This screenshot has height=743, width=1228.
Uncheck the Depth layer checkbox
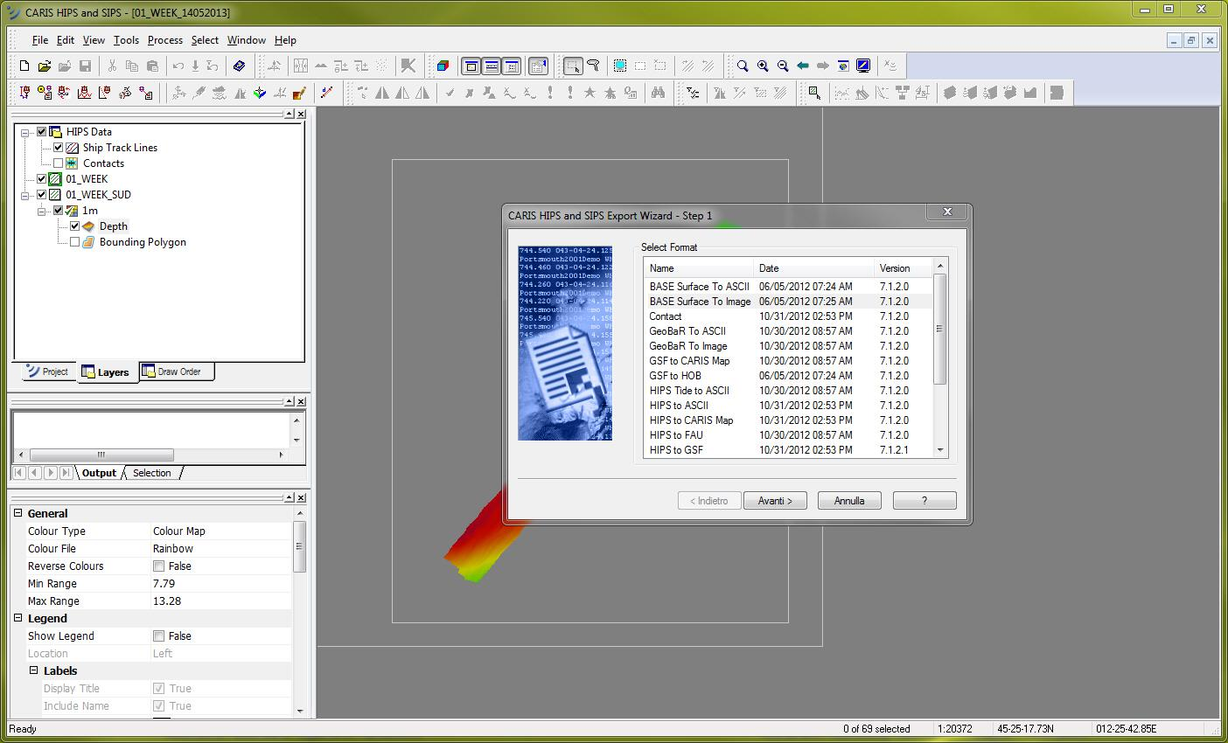pos(74,226)
